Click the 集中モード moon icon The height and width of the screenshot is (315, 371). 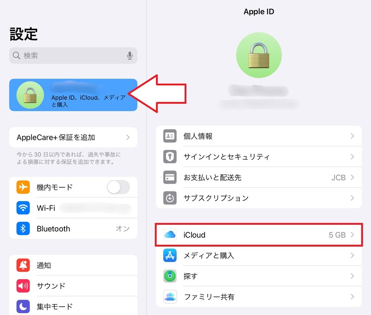23,307
